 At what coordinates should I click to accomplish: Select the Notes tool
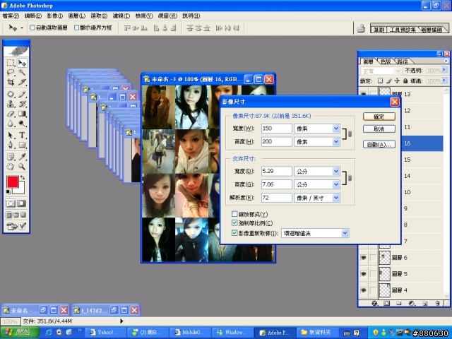pos(11,157)
